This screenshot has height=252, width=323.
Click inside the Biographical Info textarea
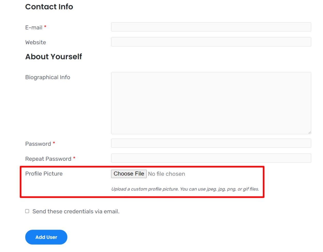211,103
